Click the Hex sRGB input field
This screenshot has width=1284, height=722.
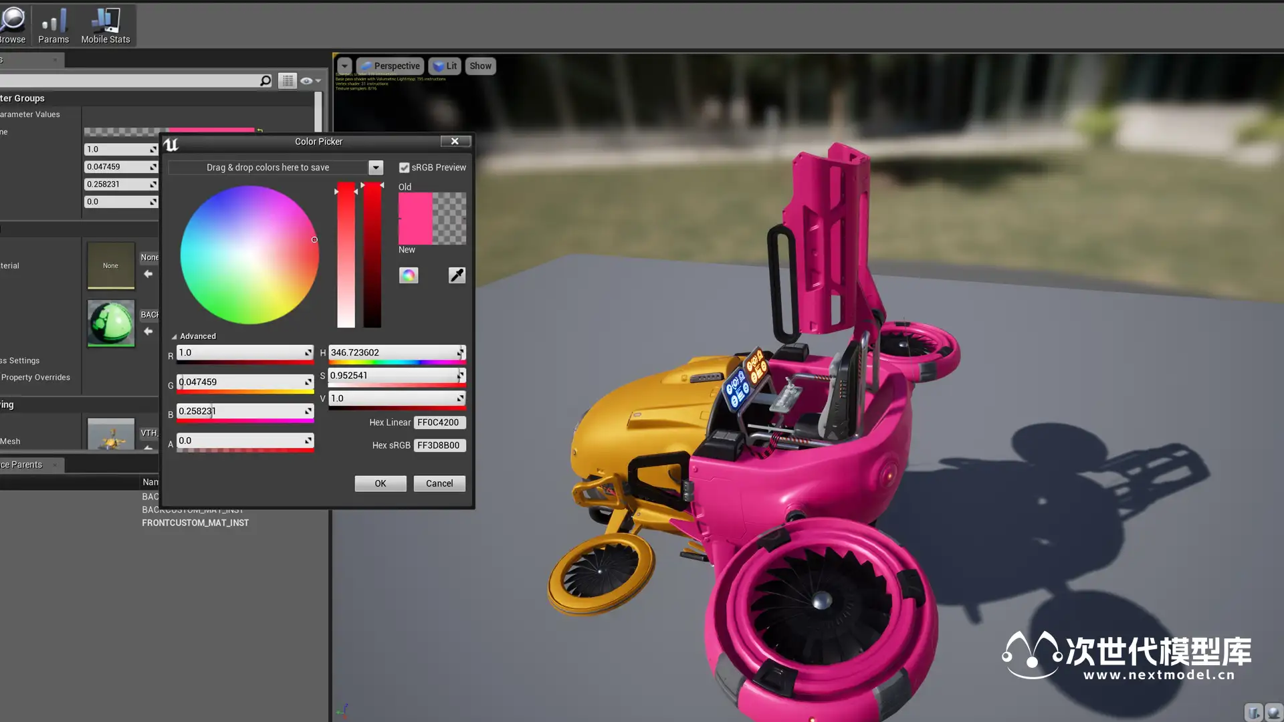(x=439, y=445)
